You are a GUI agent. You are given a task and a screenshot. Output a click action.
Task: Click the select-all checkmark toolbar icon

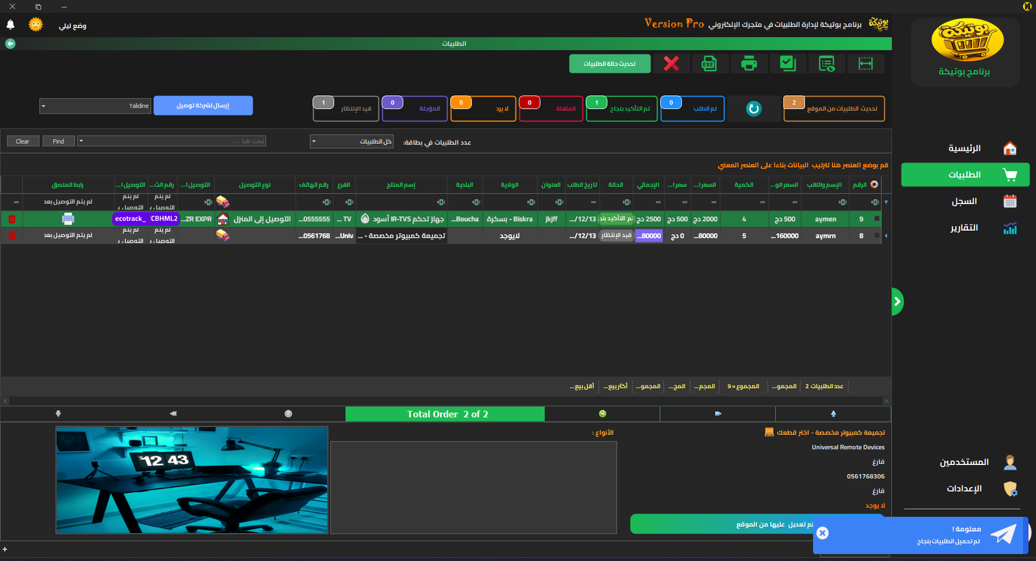(788, 63)
